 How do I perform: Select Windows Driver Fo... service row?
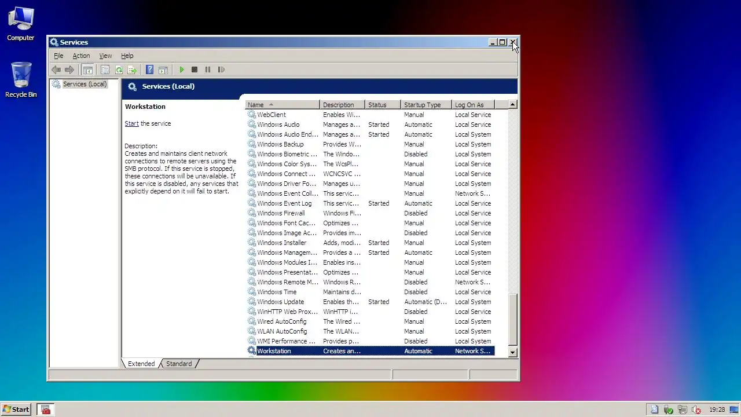coord(370,184)
